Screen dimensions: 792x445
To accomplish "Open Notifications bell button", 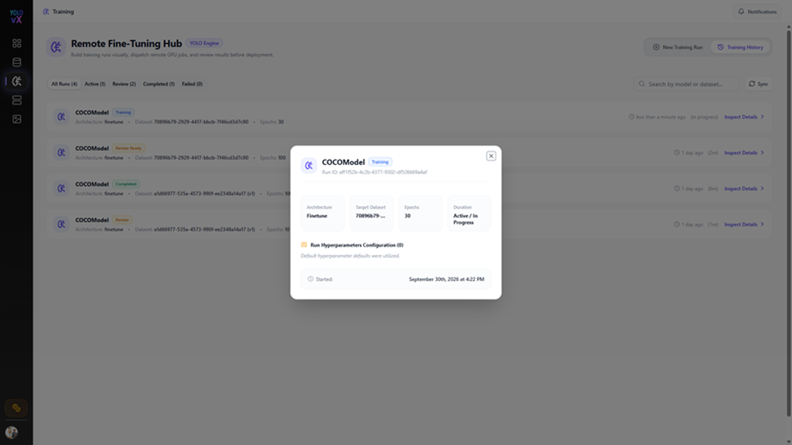I will pyautogui.click(x=756, y=11).
